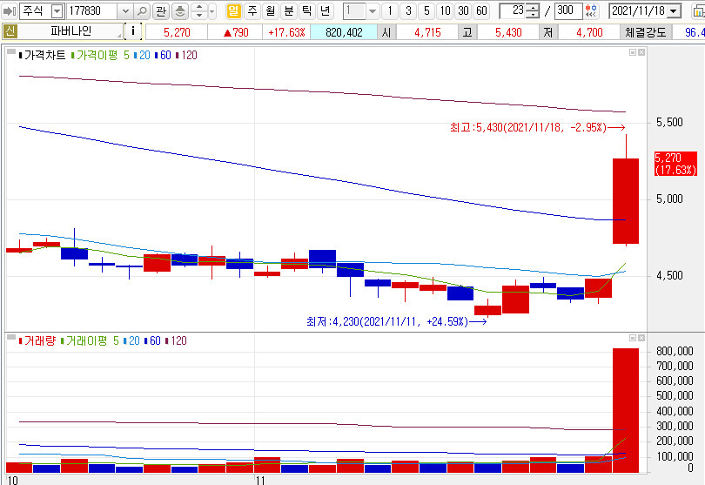Maximize the price chart panel

[633, 52]
